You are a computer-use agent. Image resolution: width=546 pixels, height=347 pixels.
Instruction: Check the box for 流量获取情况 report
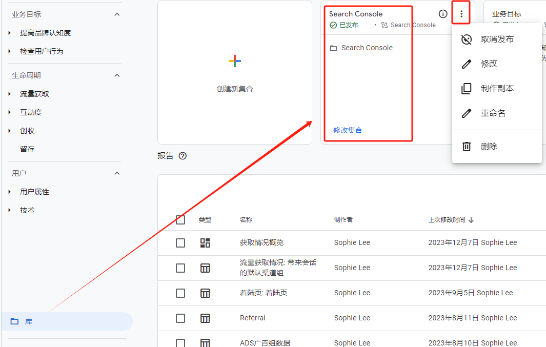tap(180, 268)
